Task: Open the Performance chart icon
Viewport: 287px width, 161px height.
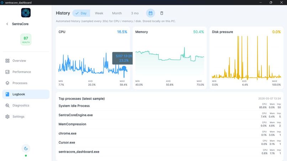Action: [x=7, y=72]
